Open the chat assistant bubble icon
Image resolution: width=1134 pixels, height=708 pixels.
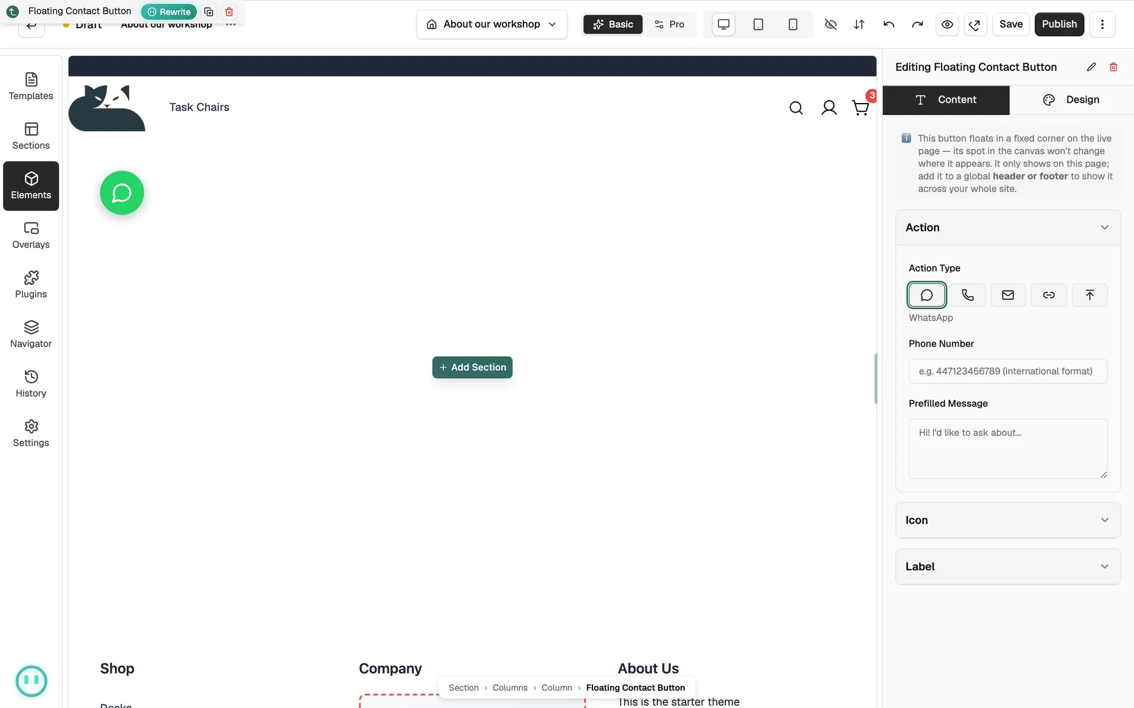pyautogui.click(x=31, y=681)
